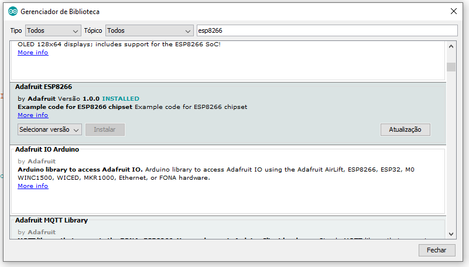Select the Adafruit ESP8266 library title

pos(44,87)
